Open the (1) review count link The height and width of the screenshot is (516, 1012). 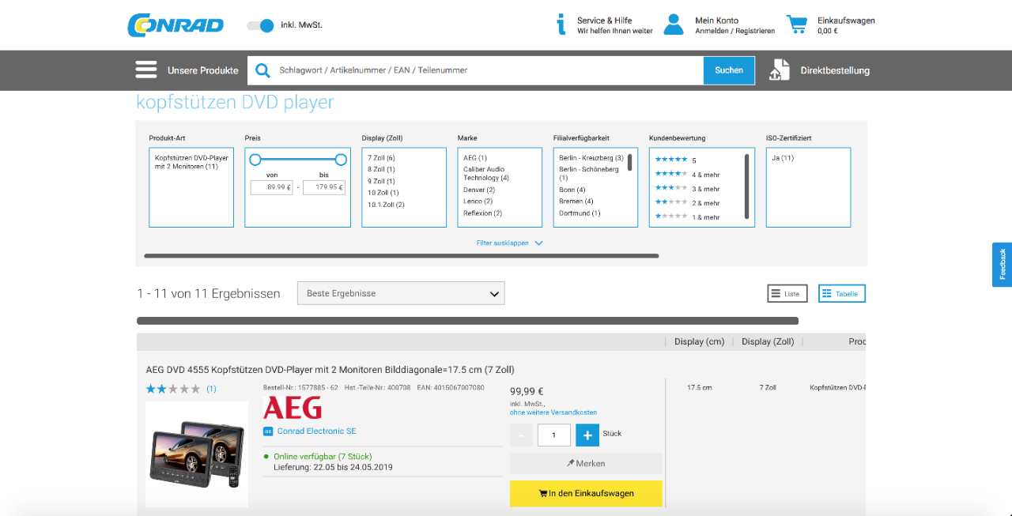pyautogui.click(x=211, y=389)
